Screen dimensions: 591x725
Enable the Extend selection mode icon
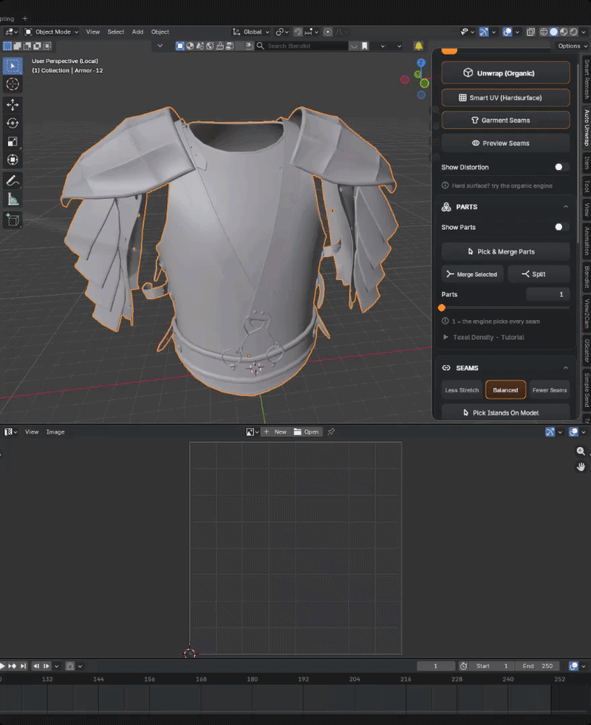coord(18,46)
